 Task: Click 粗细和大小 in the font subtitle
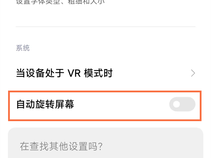[86, 2]
